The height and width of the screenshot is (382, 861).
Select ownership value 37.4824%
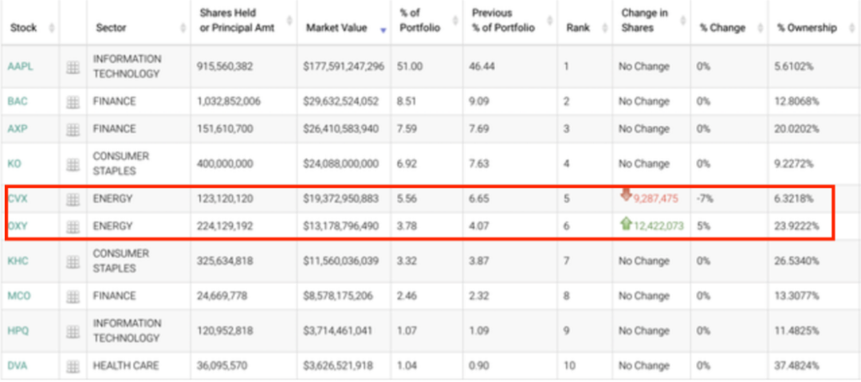[x=798, y=366]
